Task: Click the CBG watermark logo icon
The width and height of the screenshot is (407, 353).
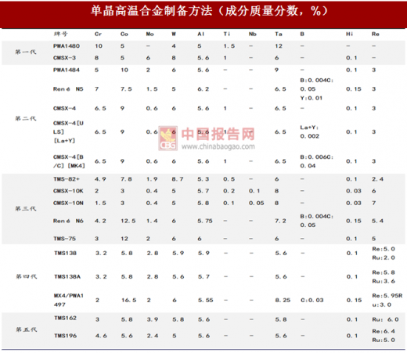Action: click(x=168, y=139)
